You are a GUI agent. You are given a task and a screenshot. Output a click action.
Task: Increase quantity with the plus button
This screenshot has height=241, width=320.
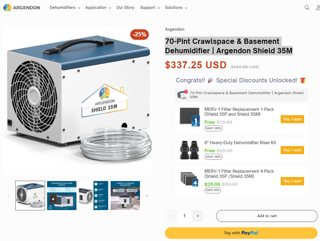198,216
